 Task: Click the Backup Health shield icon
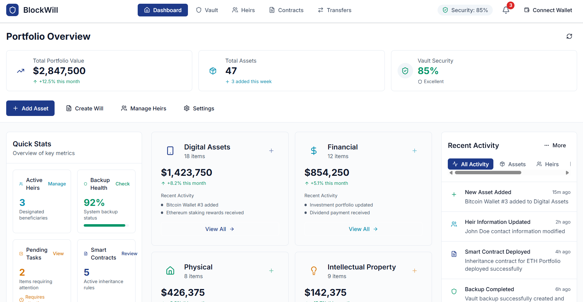tap(86, 184)
